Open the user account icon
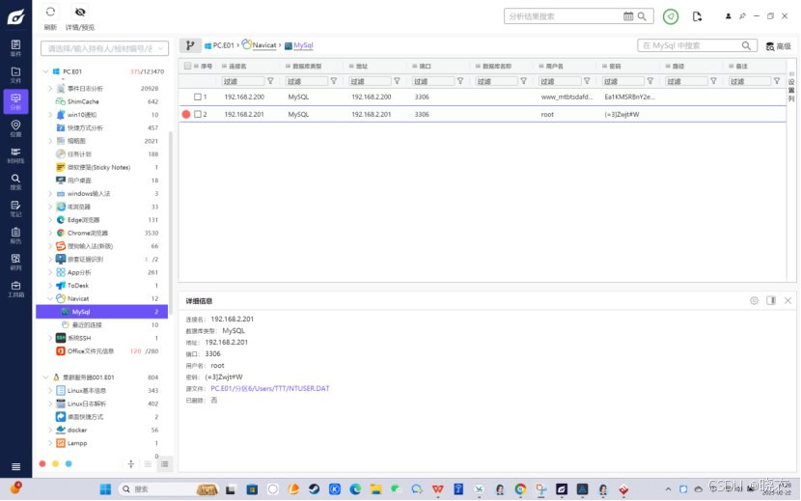The width and height of the screenshot is (801, 501). point(728,16)
